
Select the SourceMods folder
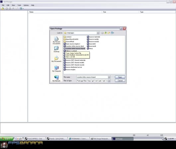(x=69, y=42)
